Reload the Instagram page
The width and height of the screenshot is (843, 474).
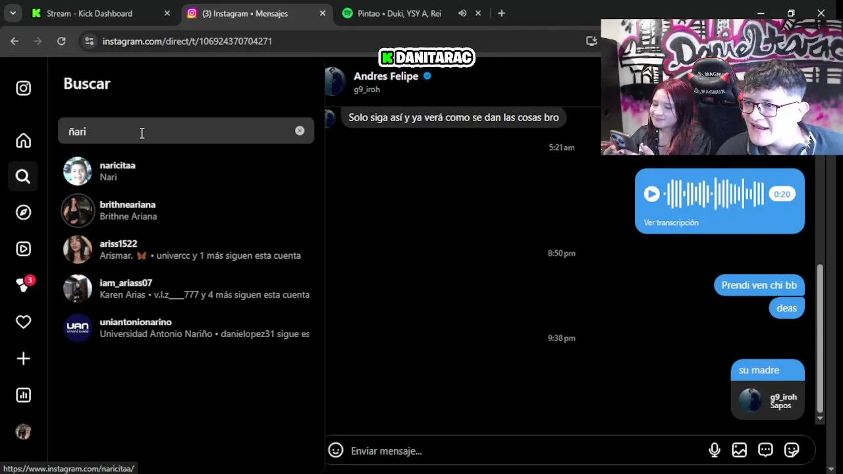coord(61,41)
